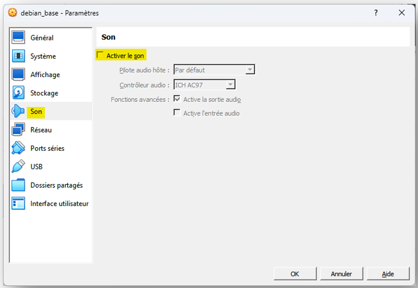Select the Ports séries connector icon
This screenshot has width=418, height=288.
[x=18, y=148]
